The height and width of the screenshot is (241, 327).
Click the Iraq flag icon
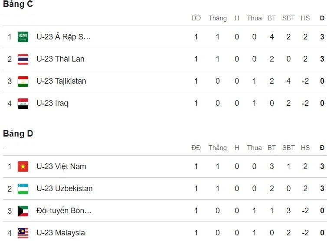coord(23,104)
